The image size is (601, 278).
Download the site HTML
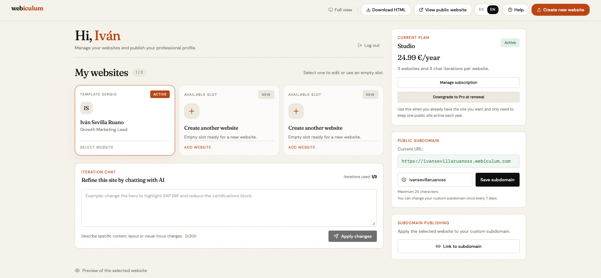click(x=386, y=10)
